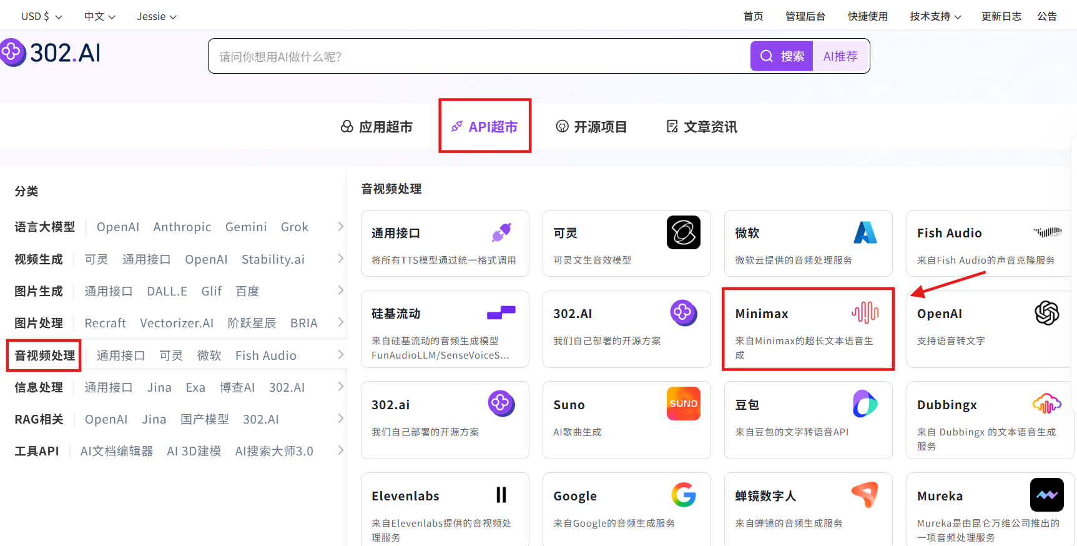Click 国产模型 under RAG相关
1077x546 pixels.
[x=205, y=419]
